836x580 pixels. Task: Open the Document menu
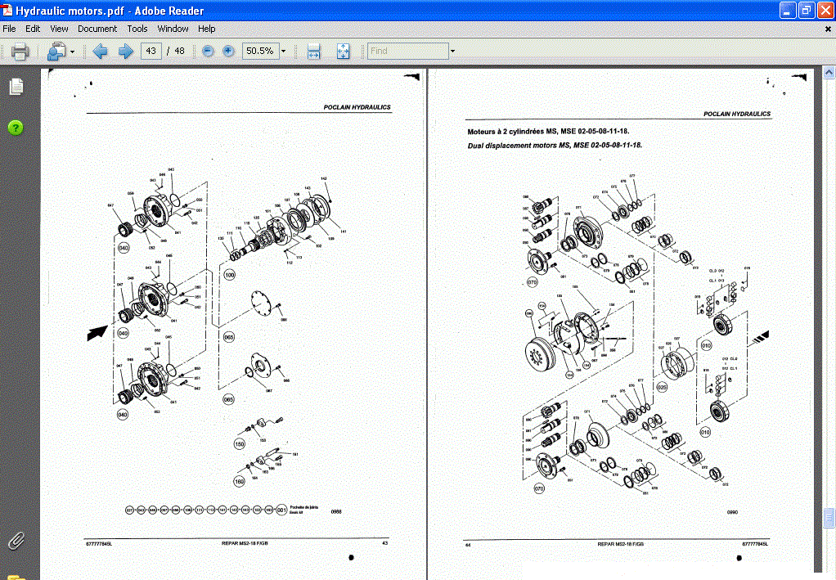click(97, 29)
